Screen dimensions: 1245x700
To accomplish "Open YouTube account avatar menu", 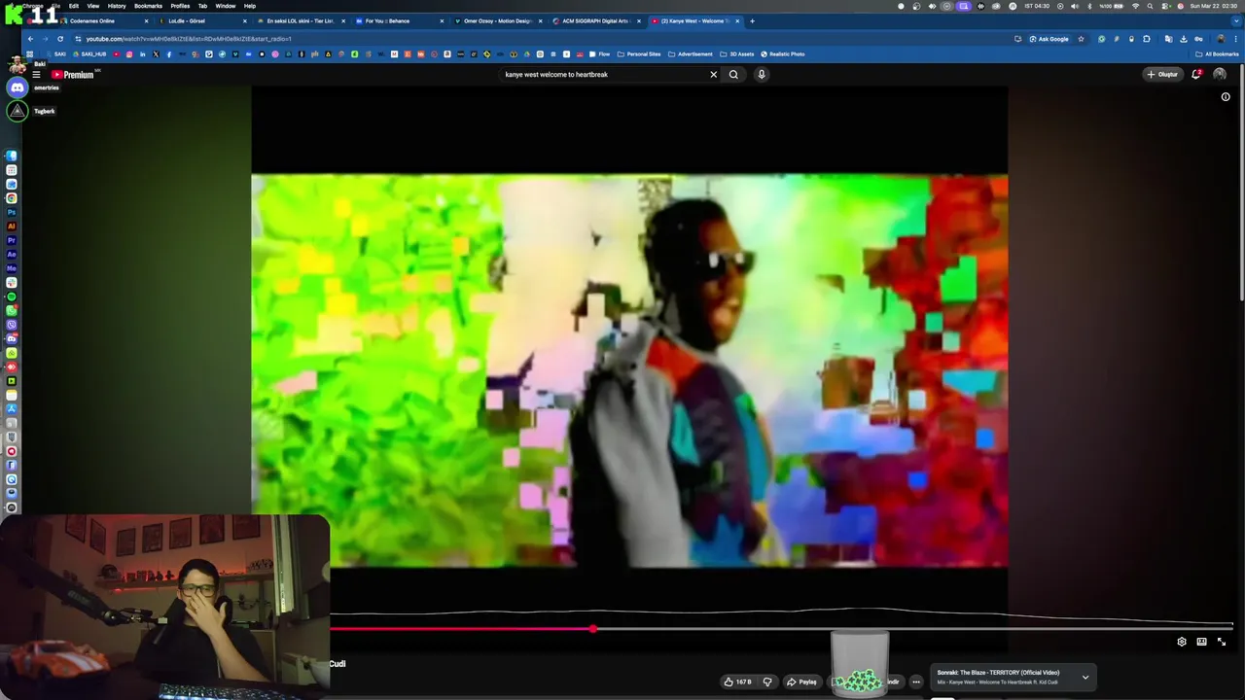I will tap(1220, 74).
